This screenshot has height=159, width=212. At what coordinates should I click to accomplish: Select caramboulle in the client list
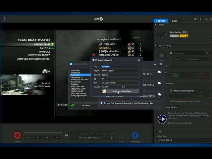pos(75,73)
